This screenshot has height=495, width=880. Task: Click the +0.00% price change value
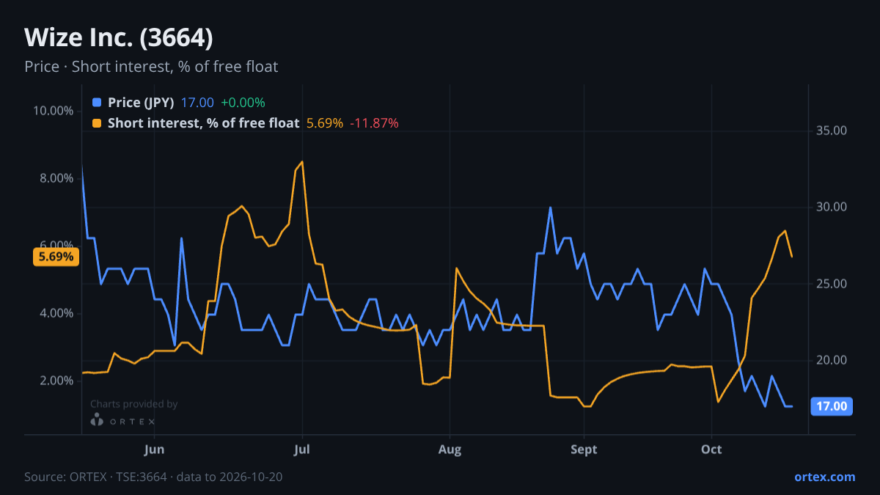(243, 103)
